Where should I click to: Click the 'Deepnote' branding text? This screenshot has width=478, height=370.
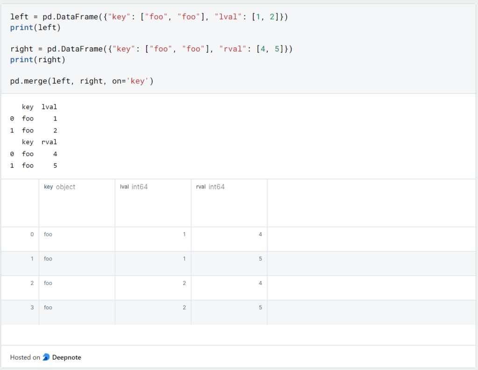tap(68, 357)
